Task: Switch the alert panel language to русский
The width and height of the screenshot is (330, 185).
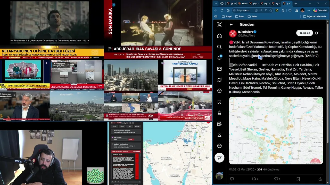Action: click(137, 126)
